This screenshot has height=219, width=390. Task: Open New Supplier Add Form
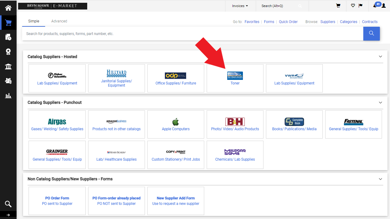176,201
